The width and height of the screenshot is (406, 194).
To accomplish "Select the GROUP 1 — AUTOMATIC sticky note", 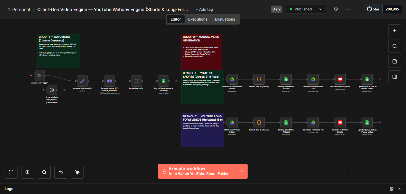I will point(59,51).
